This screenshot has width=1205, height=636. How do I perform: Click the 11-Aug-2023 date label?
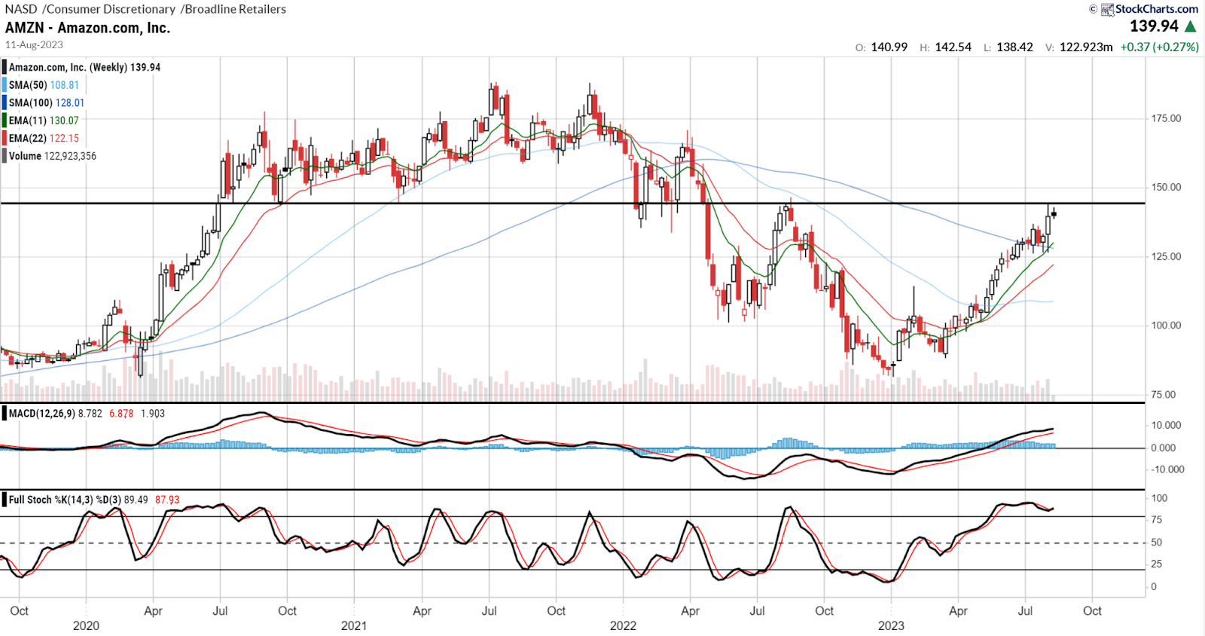pos(34,44)
